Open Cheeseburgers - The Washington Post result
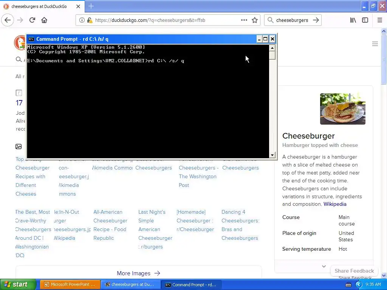 (198, 176)
